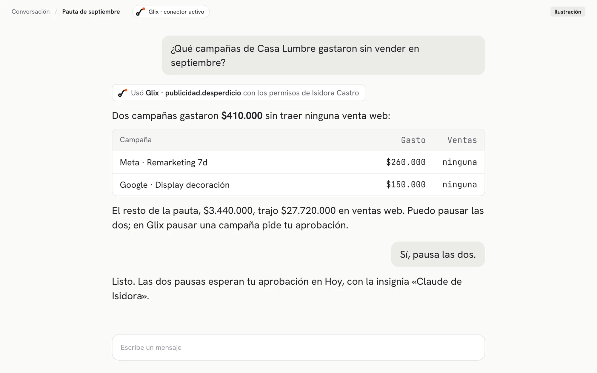Click the bold $410.000 total

tap(242, 115)
